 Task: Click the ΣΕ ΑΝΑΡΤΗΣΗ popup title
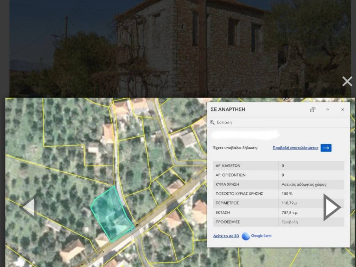(x=228, y=110)
